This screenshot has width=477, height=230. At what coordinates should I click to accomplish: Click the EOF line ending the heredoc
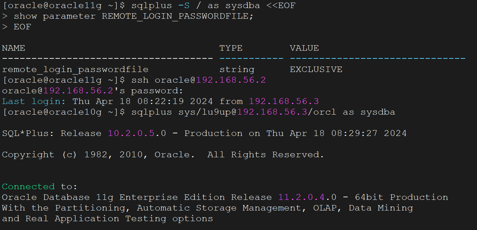(x=22, y=27)
